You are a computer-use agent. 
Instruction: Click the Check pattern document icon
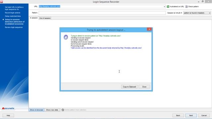coord(186,7)
